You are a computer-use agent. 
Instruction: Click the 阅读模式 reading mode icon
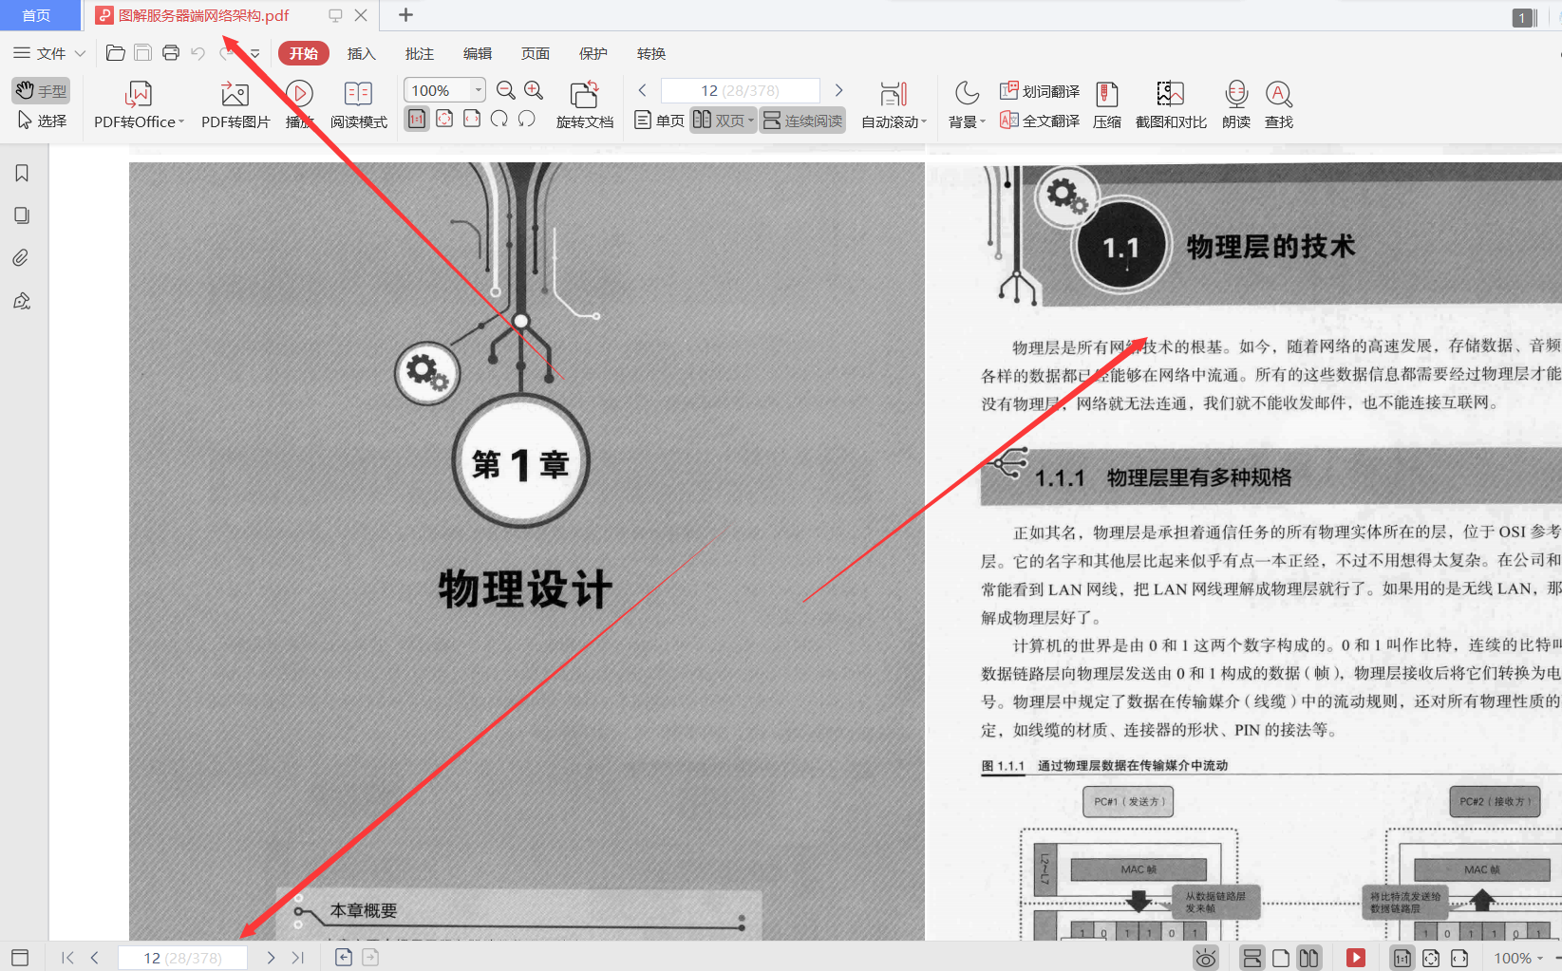coord(358,104)
